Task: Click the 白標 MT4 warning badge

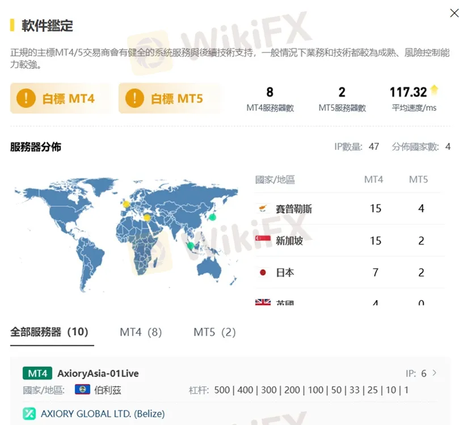Action: point(60,98)
